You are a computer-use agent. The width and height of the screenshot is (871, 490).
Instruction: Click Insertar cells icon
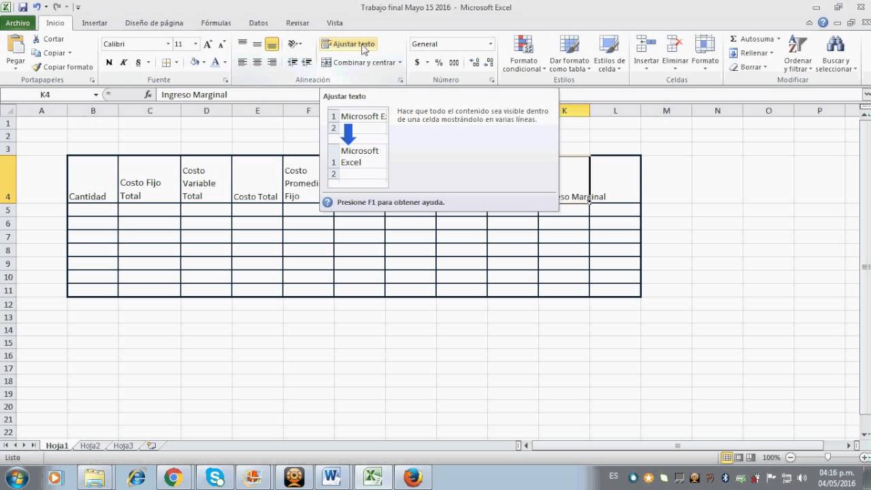point(646,45)
